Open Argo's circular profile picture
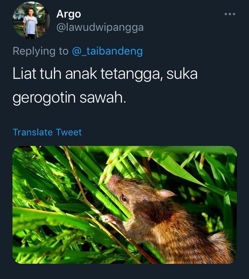The height and width of the screenshot is (279, 249). point(31,20)
